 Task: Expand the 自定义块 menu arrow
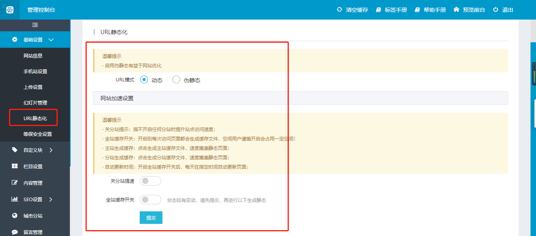(51, 150)
